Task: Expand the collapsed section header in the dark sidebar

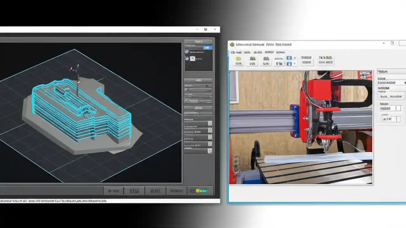Action: click(x=198, y=107)
